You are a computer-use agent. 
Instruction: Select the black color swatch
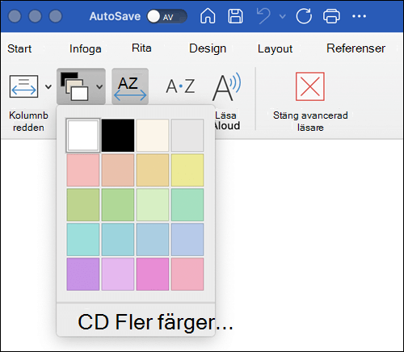coord(118,136)
